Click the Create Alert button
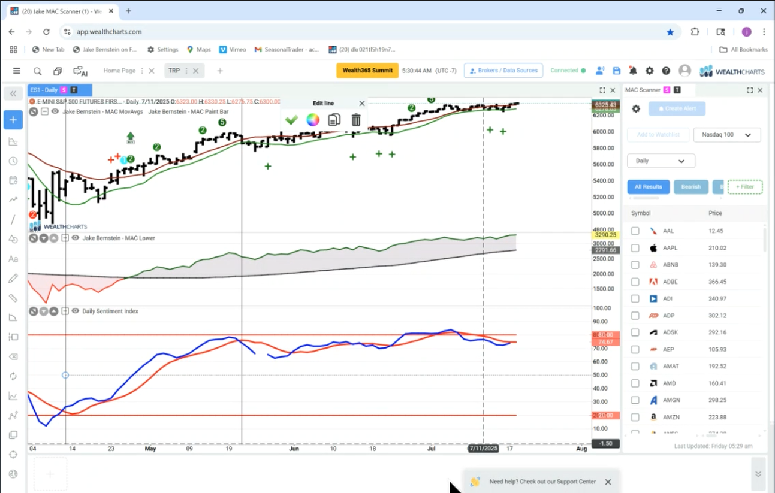The image size is (775, 493). (x=677, y=108)
